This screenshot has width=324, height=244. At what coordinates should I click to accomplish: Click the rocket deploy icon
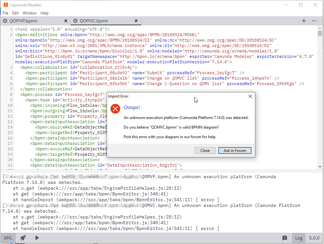[x=23, y=238]
